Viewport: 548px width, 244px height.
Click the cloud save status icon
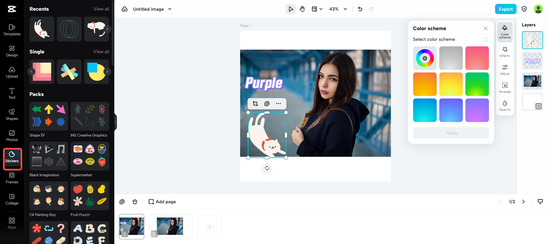pyautogui.click(x=125, y=9)
